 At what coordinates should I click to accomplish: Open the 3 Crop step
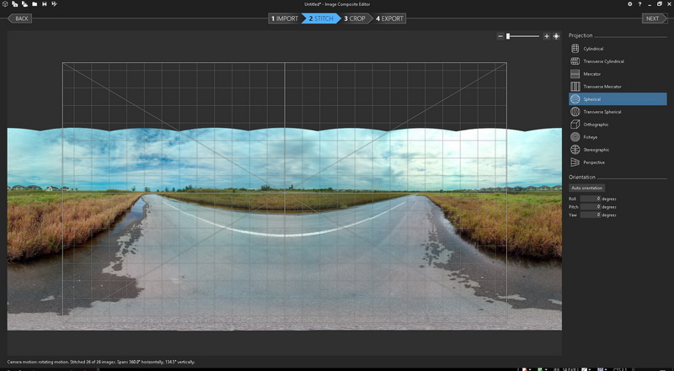coord(355,19)
